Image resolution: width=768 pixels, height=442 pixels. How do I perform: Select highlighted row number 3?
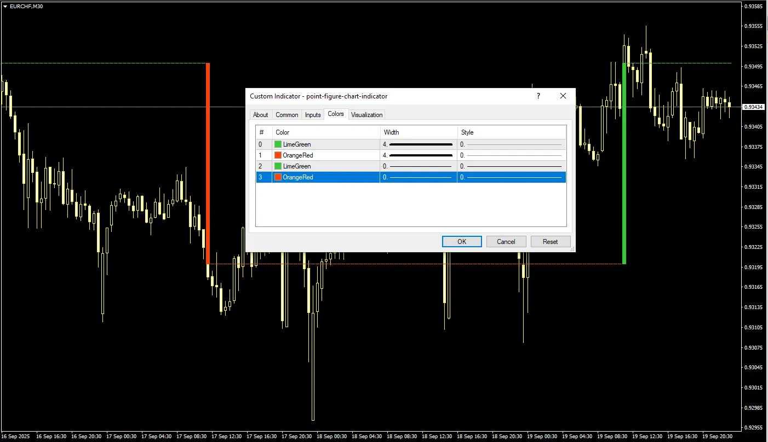(x=261, y=177)
